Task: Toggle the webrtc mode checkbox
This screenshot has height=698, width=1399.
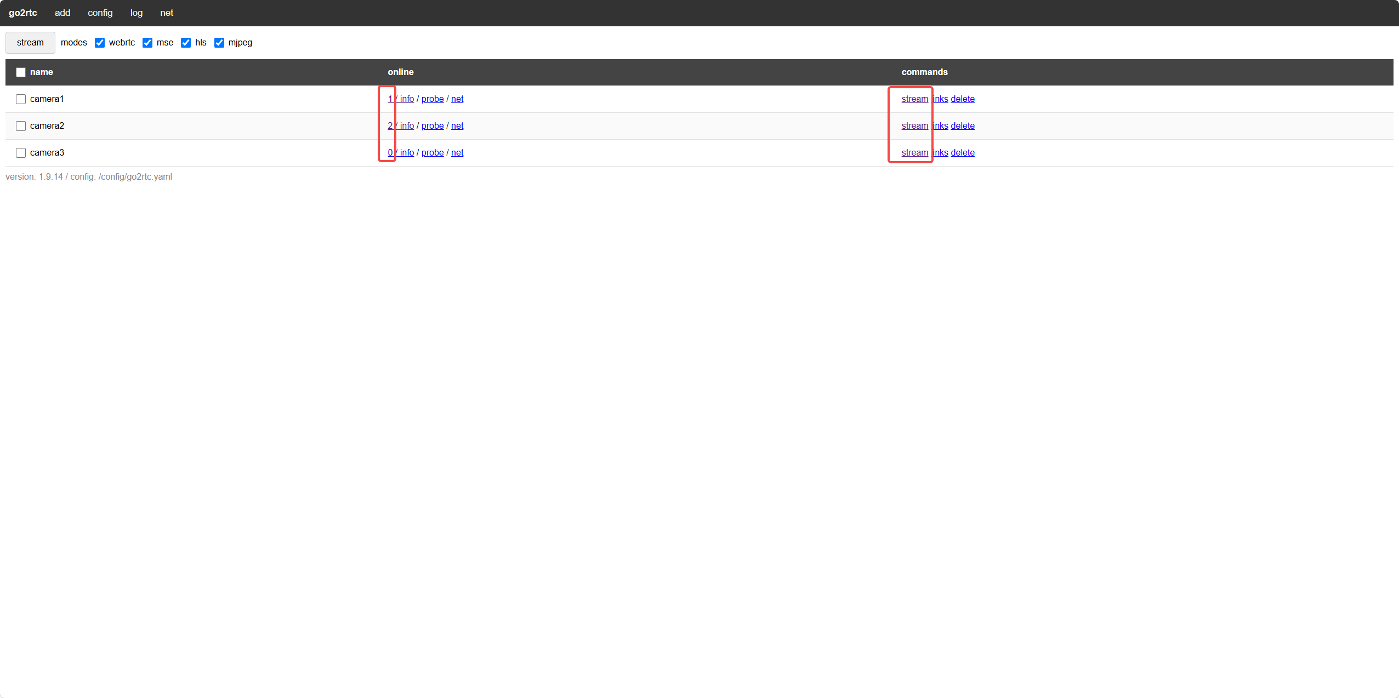Action: (x=100, y=43)
